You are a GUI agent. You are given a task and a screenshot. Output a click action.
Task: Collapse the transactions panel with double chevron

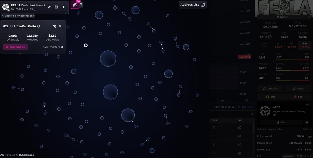tap(252, 114)
